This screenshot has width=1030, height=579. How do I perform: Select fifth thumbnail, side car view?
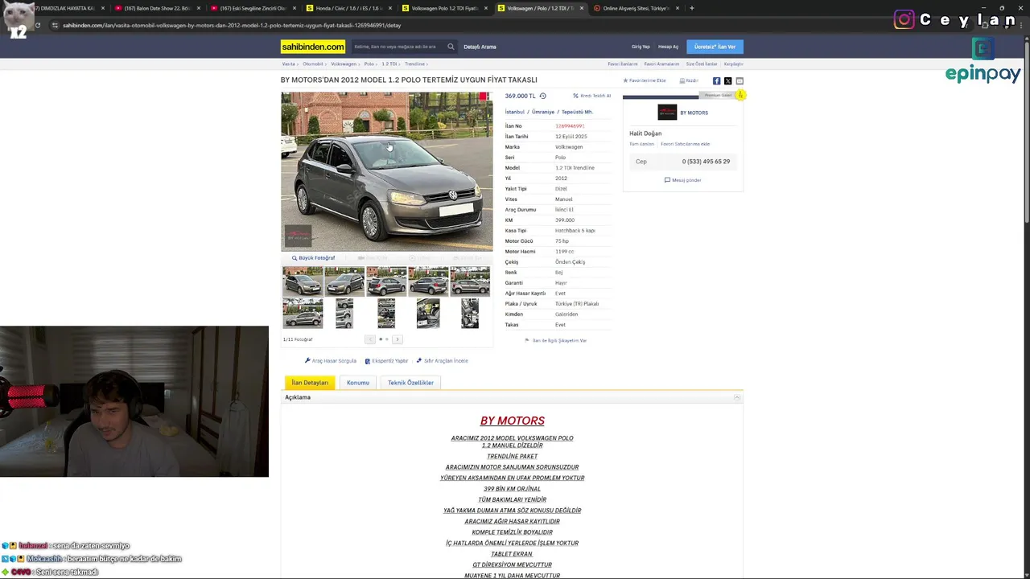click(x=470, y=281)
